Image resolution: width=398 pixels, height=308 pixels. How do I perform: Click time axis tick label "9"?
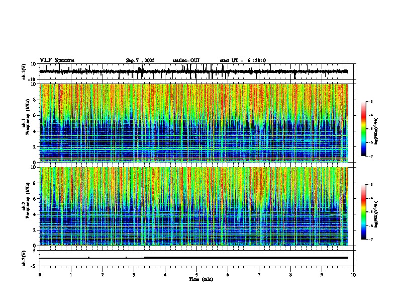point(322,275)
